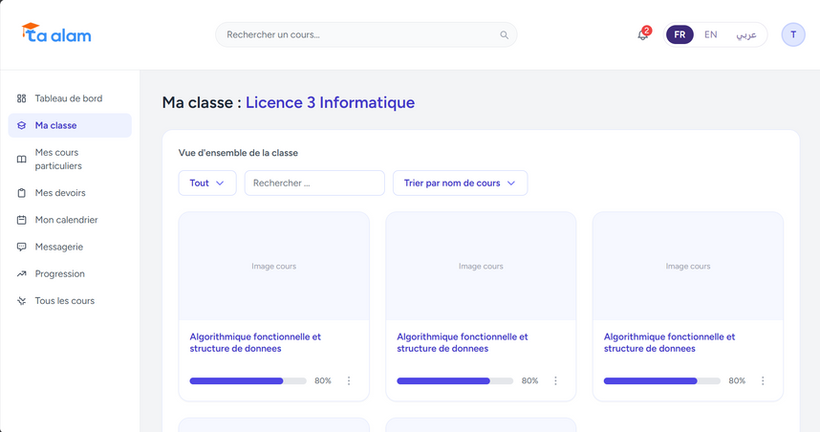Focus the class Rechercher filter field
This screenshot has height=432, width=820.
point(314,184)
